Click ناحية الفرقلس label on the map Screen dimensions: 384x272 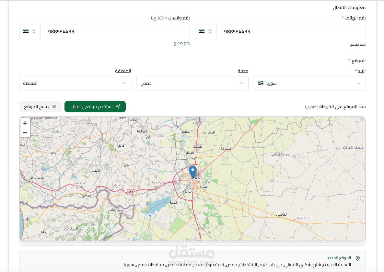click(x=303, y=218)
